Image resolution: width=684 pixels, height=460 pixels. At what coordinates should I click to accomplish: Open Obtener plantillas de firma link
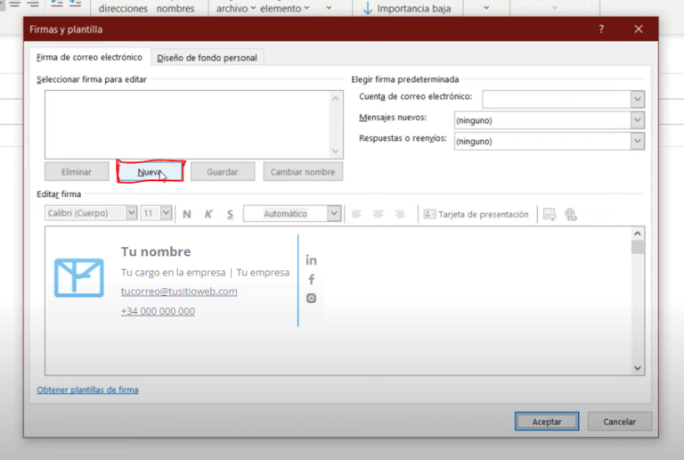tap(87, 390)
